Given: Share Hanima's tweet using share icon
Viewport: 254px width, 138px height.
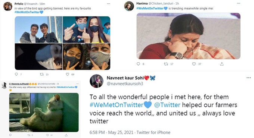Looking at the screenshot, I should (x=222, y=64).
